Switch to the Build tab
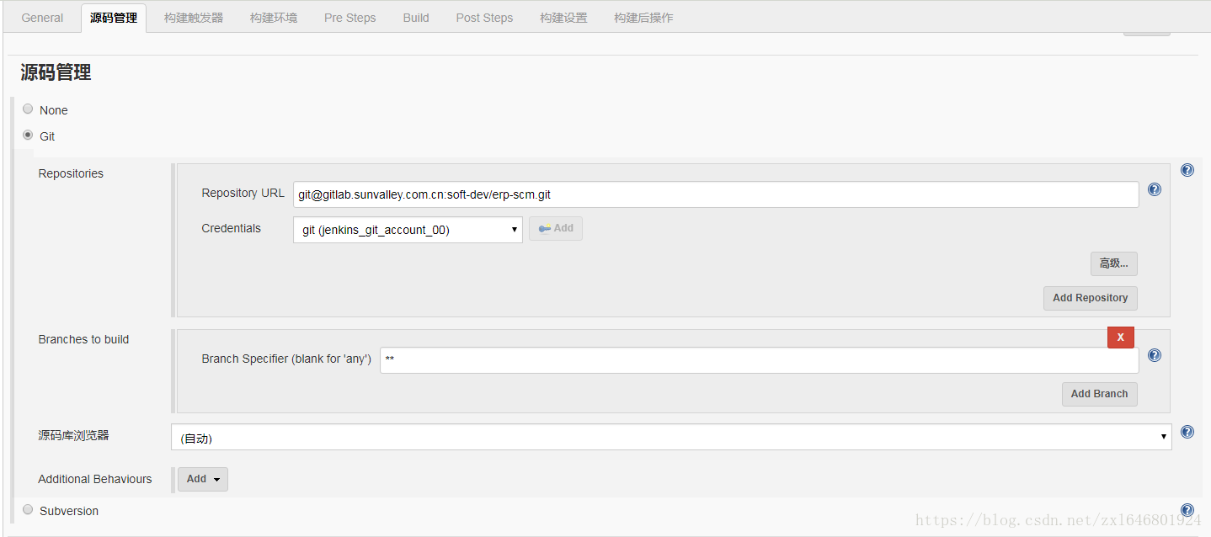Viewport: 1211px width, 537px height. click(x=416, y=18)
